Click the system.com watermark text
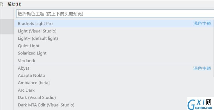214x110 pixels. point(204,108)
